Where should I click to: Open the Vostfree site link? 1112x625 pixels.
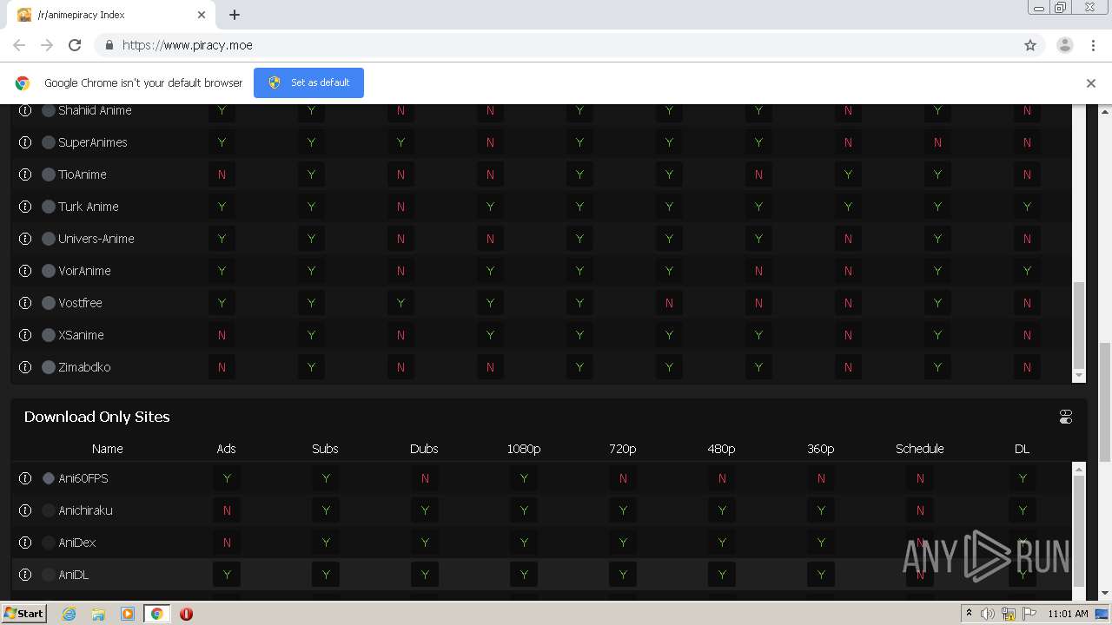pyautogui.click(x=80, y=303)
